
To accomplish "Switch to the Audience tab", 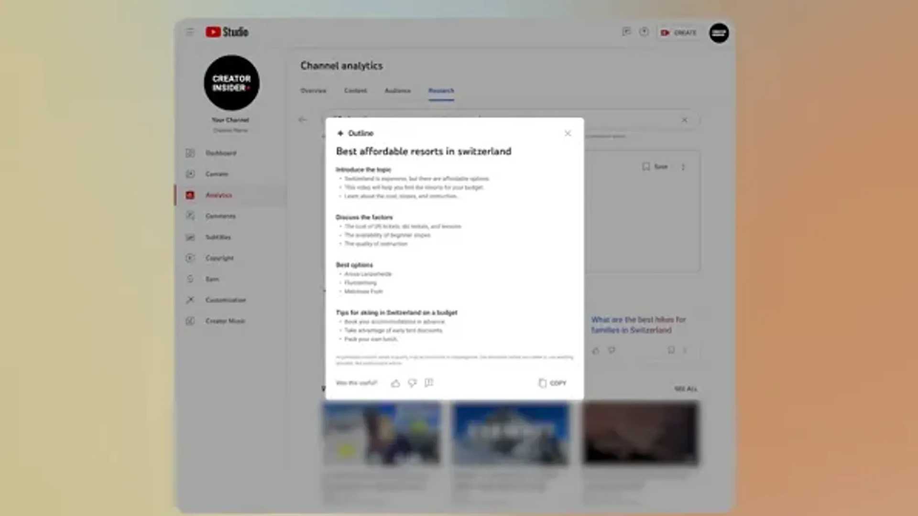I will (397, 90).
